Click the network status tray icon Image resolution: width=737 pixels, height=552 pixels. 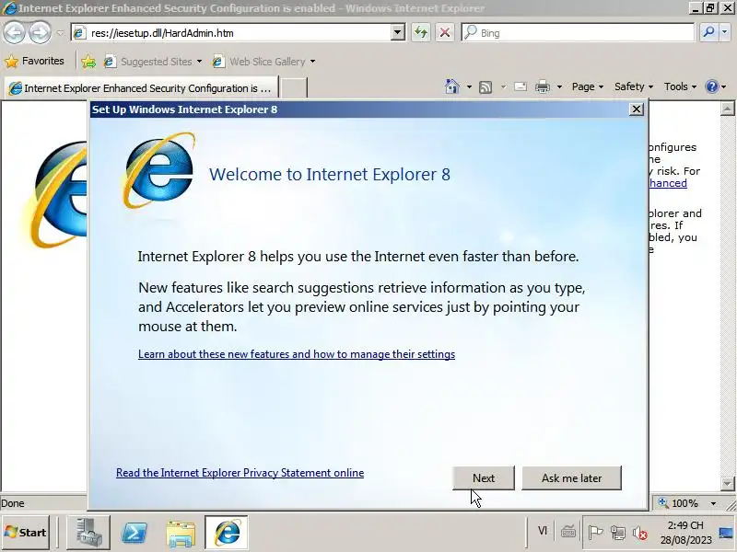[x=617, y=533]
